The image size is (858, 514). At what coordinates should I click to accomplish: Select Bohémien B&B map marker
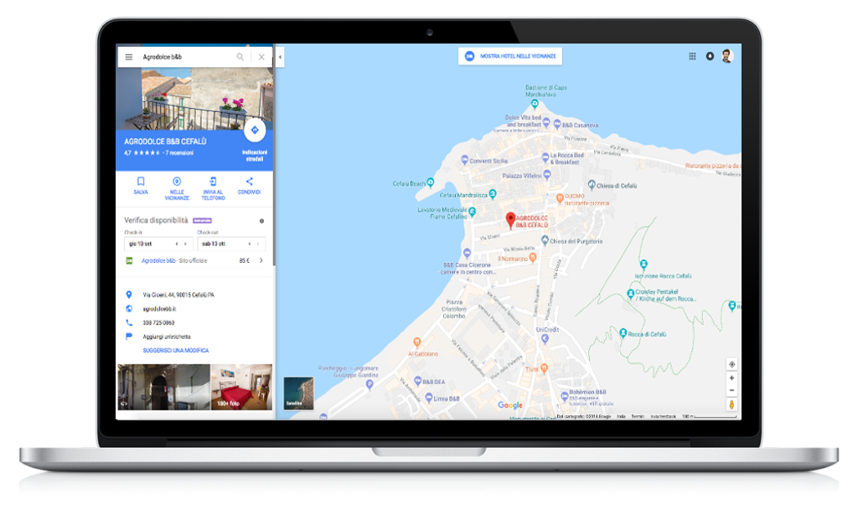point(564,397)
